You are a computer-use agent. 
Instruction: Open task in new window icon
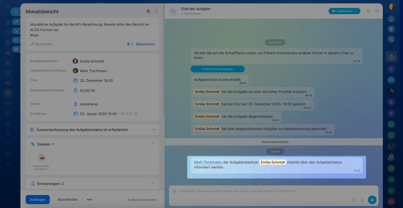click(16, 40)
